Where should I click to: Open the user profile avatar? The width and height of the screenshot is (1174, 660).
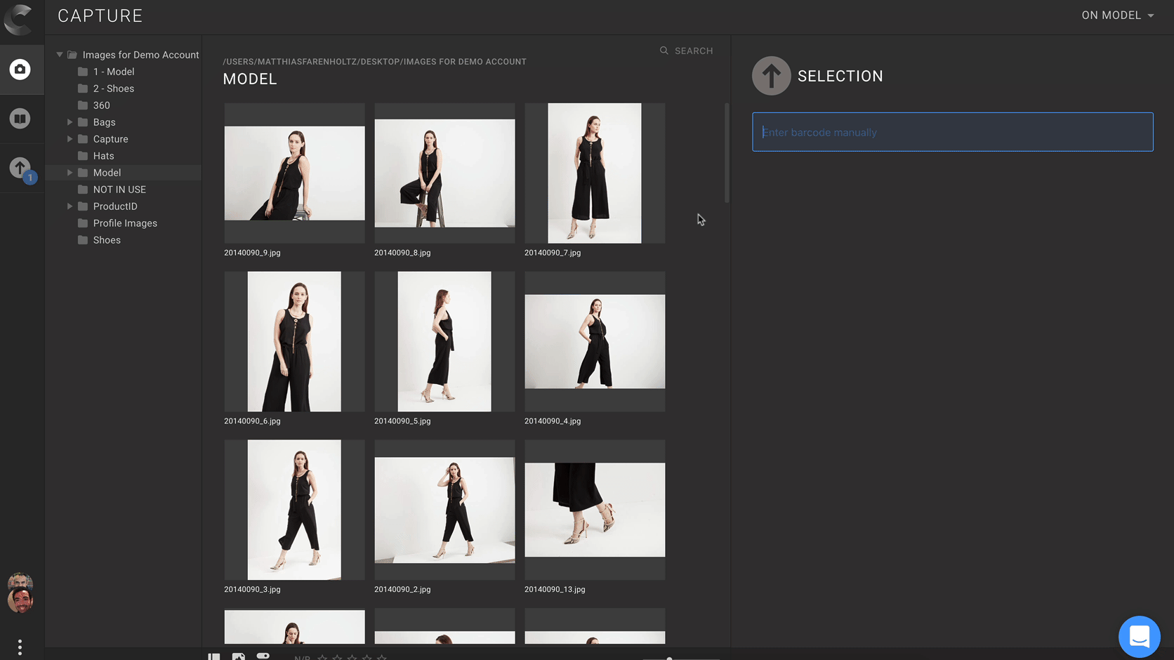tap(20, 594)
